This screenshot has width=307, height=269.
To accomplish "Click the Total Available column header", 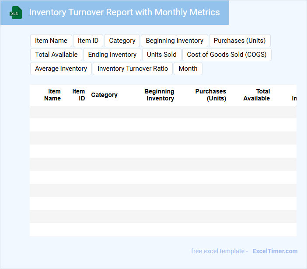I will tap(257, 95).
